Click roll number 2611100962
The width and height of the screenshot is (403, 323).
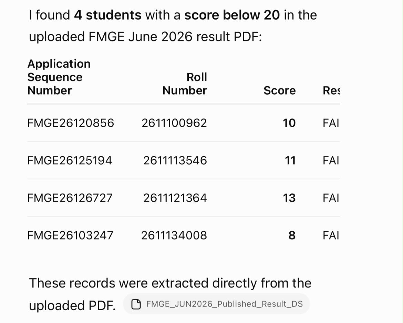[x=174, y=123]
